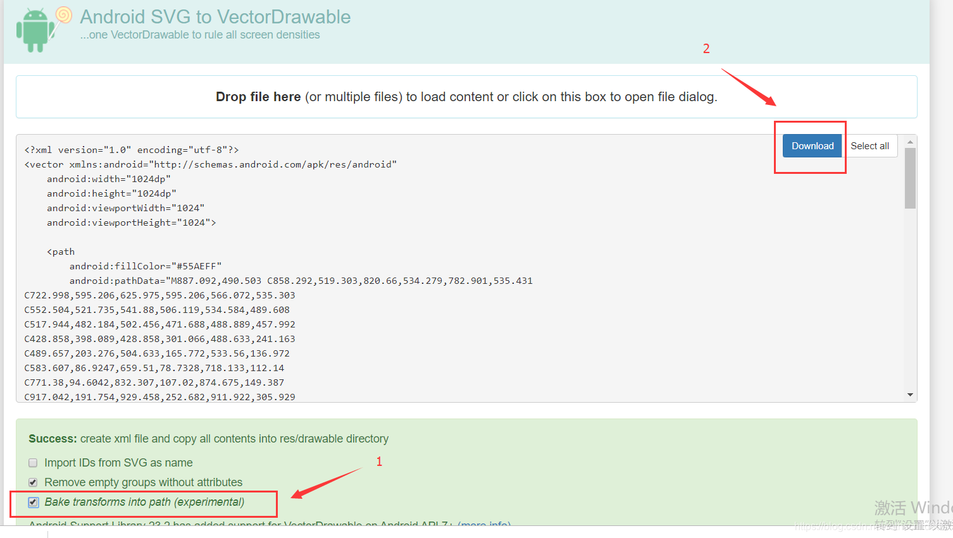This screenshot has height=538, width=953.
Task: Click the android:viewportHeight="1024" line
Action: [131, 223]
